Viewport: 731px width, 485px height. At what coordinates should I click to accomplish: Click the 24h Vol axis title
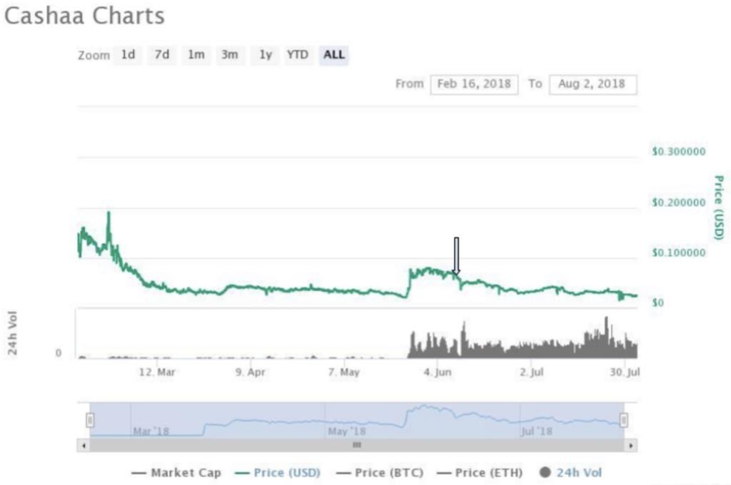pos(12,333)
